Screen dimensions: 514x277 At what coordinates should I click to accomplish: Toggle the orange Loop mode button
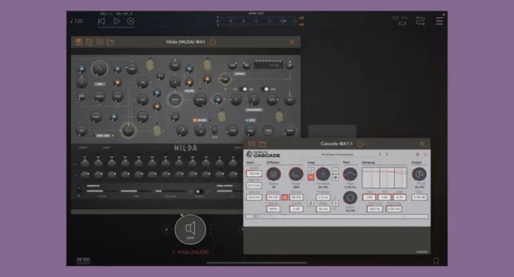tap(311, 178)
